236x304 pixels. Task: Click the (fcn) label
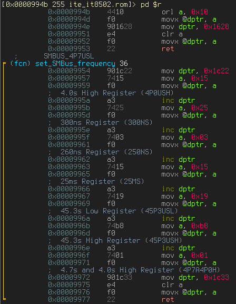coord(20,64)
